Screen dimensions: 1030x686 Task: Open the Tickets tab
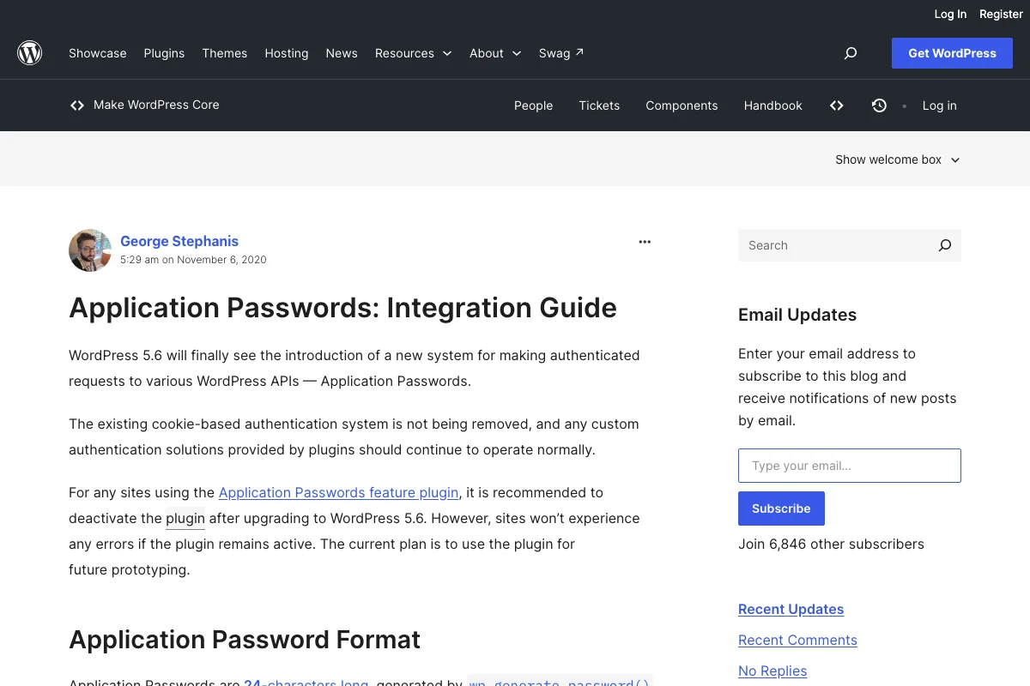coord(599,105)
